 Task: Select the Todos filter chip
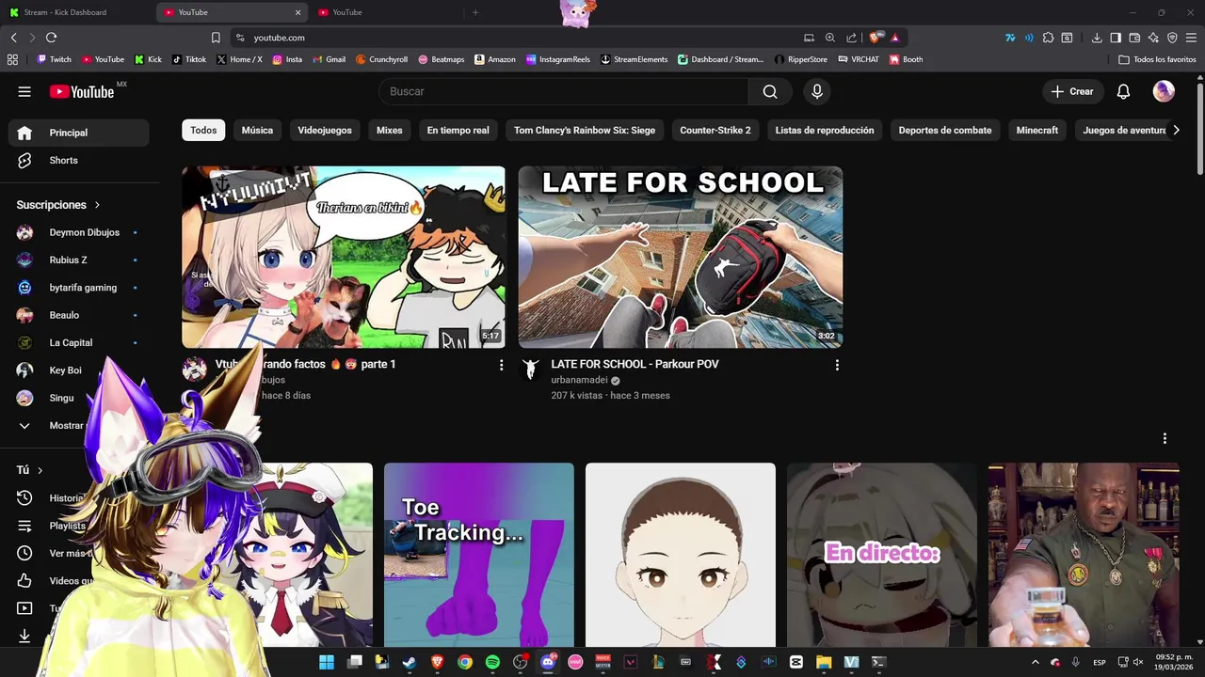coord(203,130)
